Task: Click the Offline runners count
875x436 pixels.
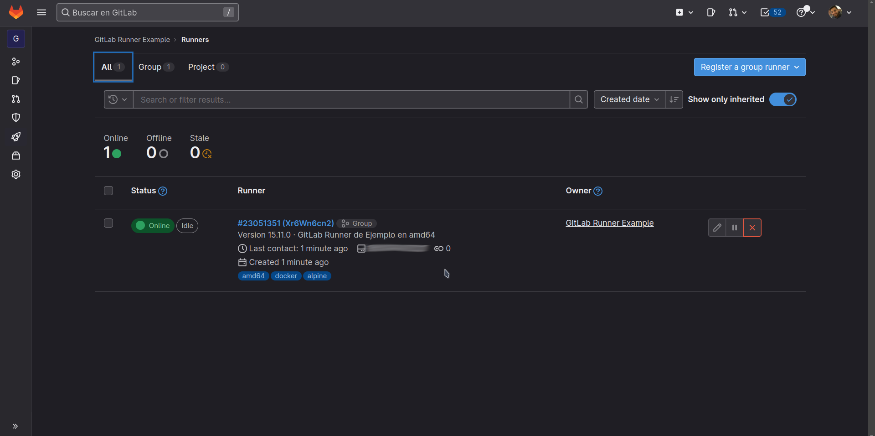Action: coord(157,153)
